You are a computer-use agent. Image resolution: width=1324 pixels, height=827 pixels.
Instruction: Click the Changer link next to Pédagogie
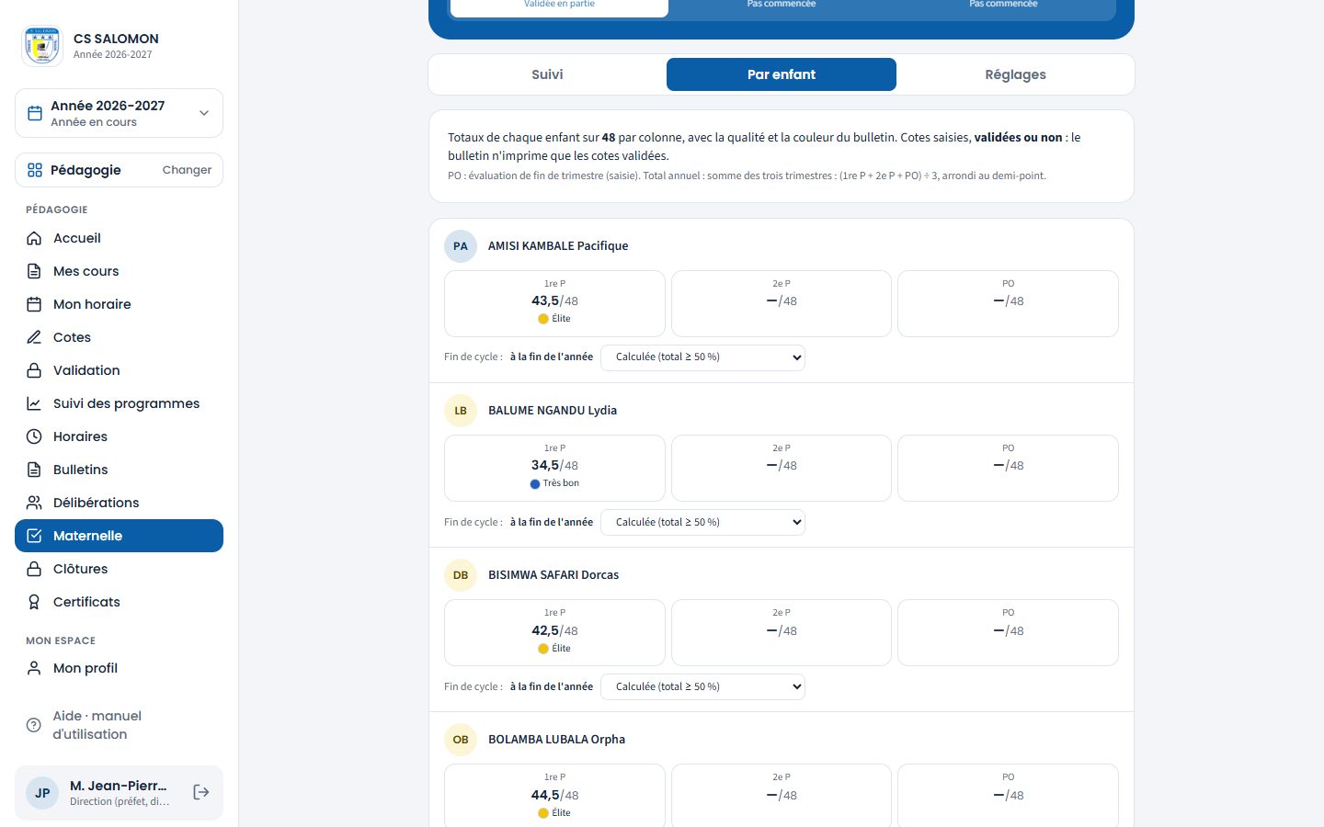coord(187,170)
